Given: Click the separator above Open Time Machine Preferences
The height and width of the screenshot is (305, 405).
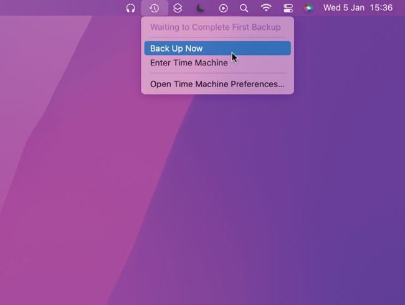Looking at the screenshot, I should 217,73.
